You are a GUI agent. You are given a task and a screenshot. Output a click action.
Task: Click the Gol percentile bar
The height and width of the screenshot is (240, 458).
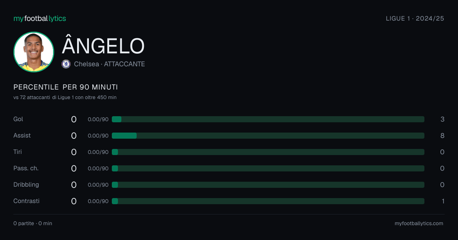click(x=268, y=119)
